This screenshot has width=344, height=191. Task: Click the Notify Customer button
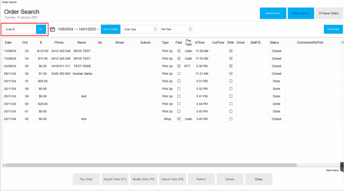pos(301,13)
